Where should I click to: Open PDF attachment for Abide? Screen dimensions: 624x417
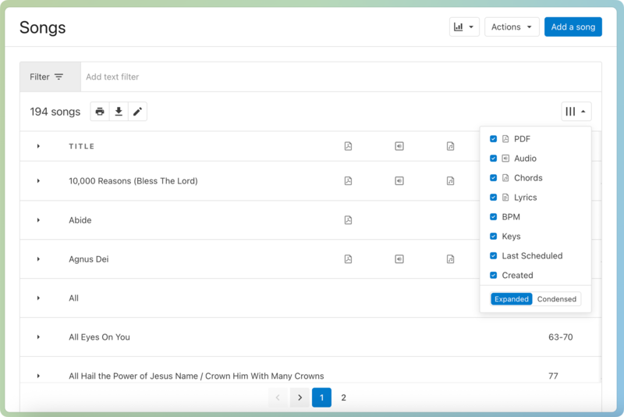[x=348, y=220]
